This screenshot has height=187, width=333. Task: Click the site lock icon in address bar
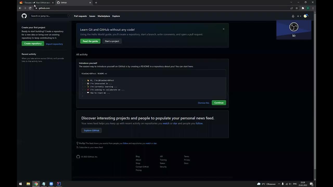[x=36, y=8]
